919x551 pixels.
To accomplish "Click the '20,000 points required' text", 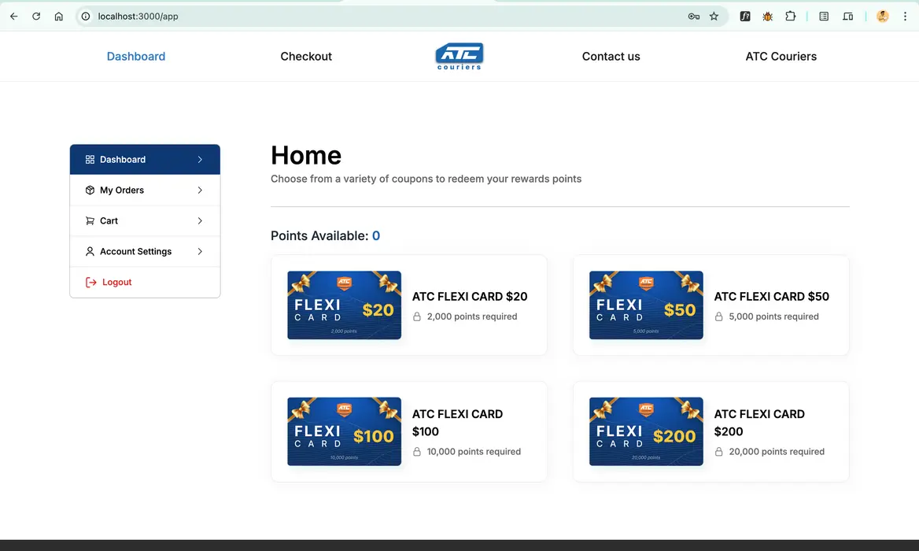I will [777, 452].
